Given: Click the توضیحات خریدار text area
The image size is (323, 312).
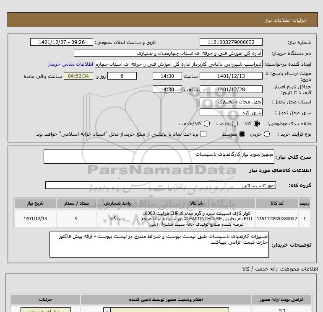Looking at the screenshot, I should pos(159,245).
